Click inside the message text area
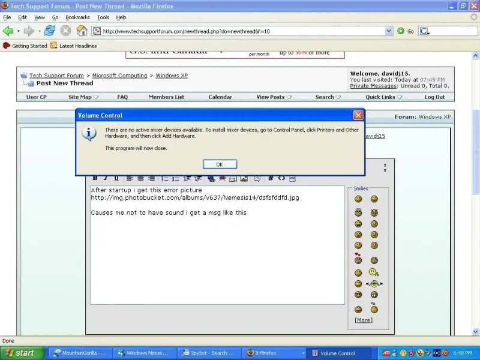Image resolution: width=480 pixels, height=360 pixels. (x=217, y=245)
